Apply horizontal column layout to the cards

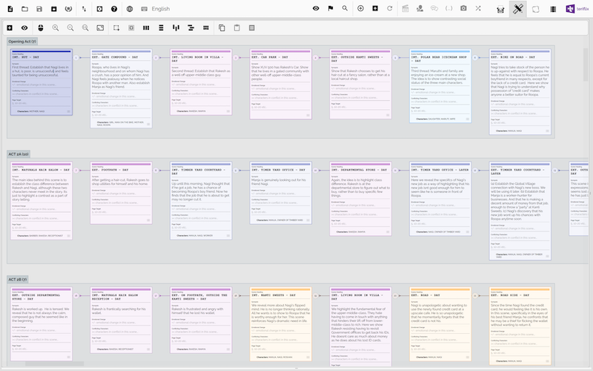[x=146, y=27]
